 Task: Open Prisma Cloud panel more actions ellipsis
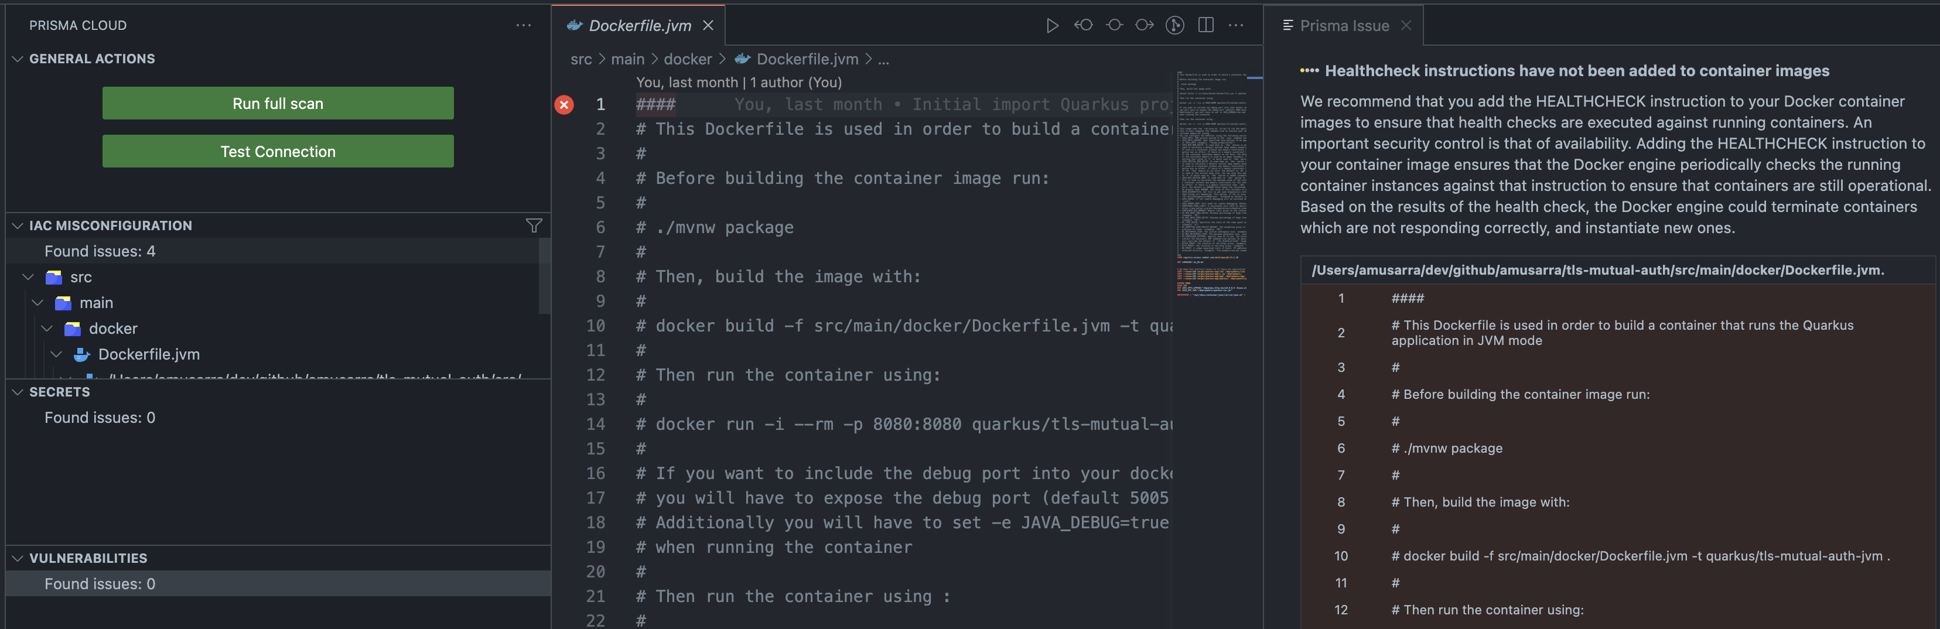(524, 26)
